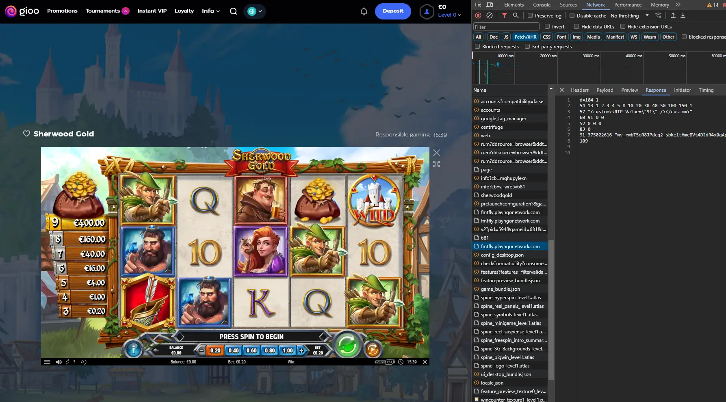Enable Disable cache checkbox

click(572, 16)
